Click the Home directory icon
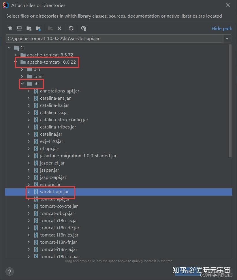237x280 pixels. [x=10, y=28]
